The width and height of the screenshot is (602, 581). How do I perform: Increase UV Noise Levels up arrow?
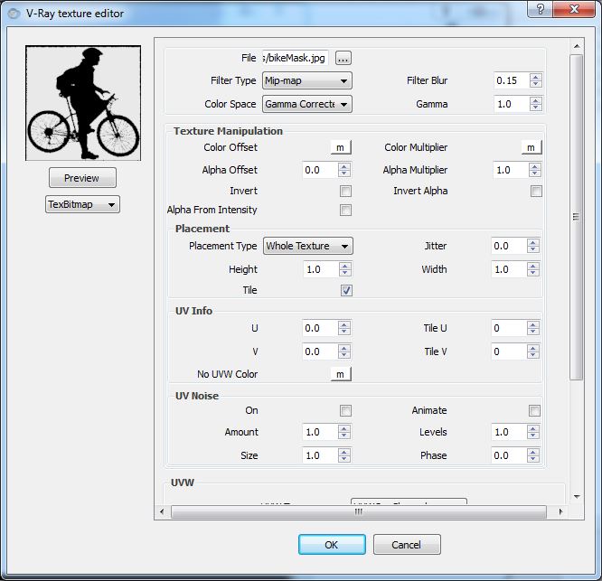[533, 428]
